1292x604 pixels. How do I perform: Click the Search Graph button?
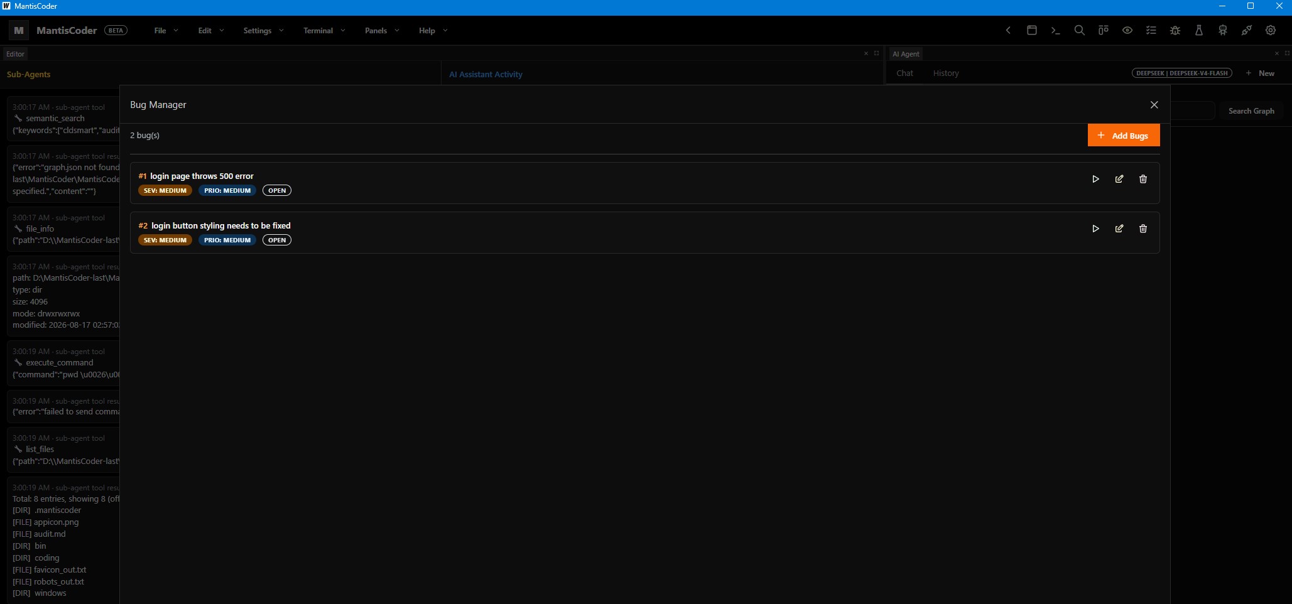[x=1251, y=111]
